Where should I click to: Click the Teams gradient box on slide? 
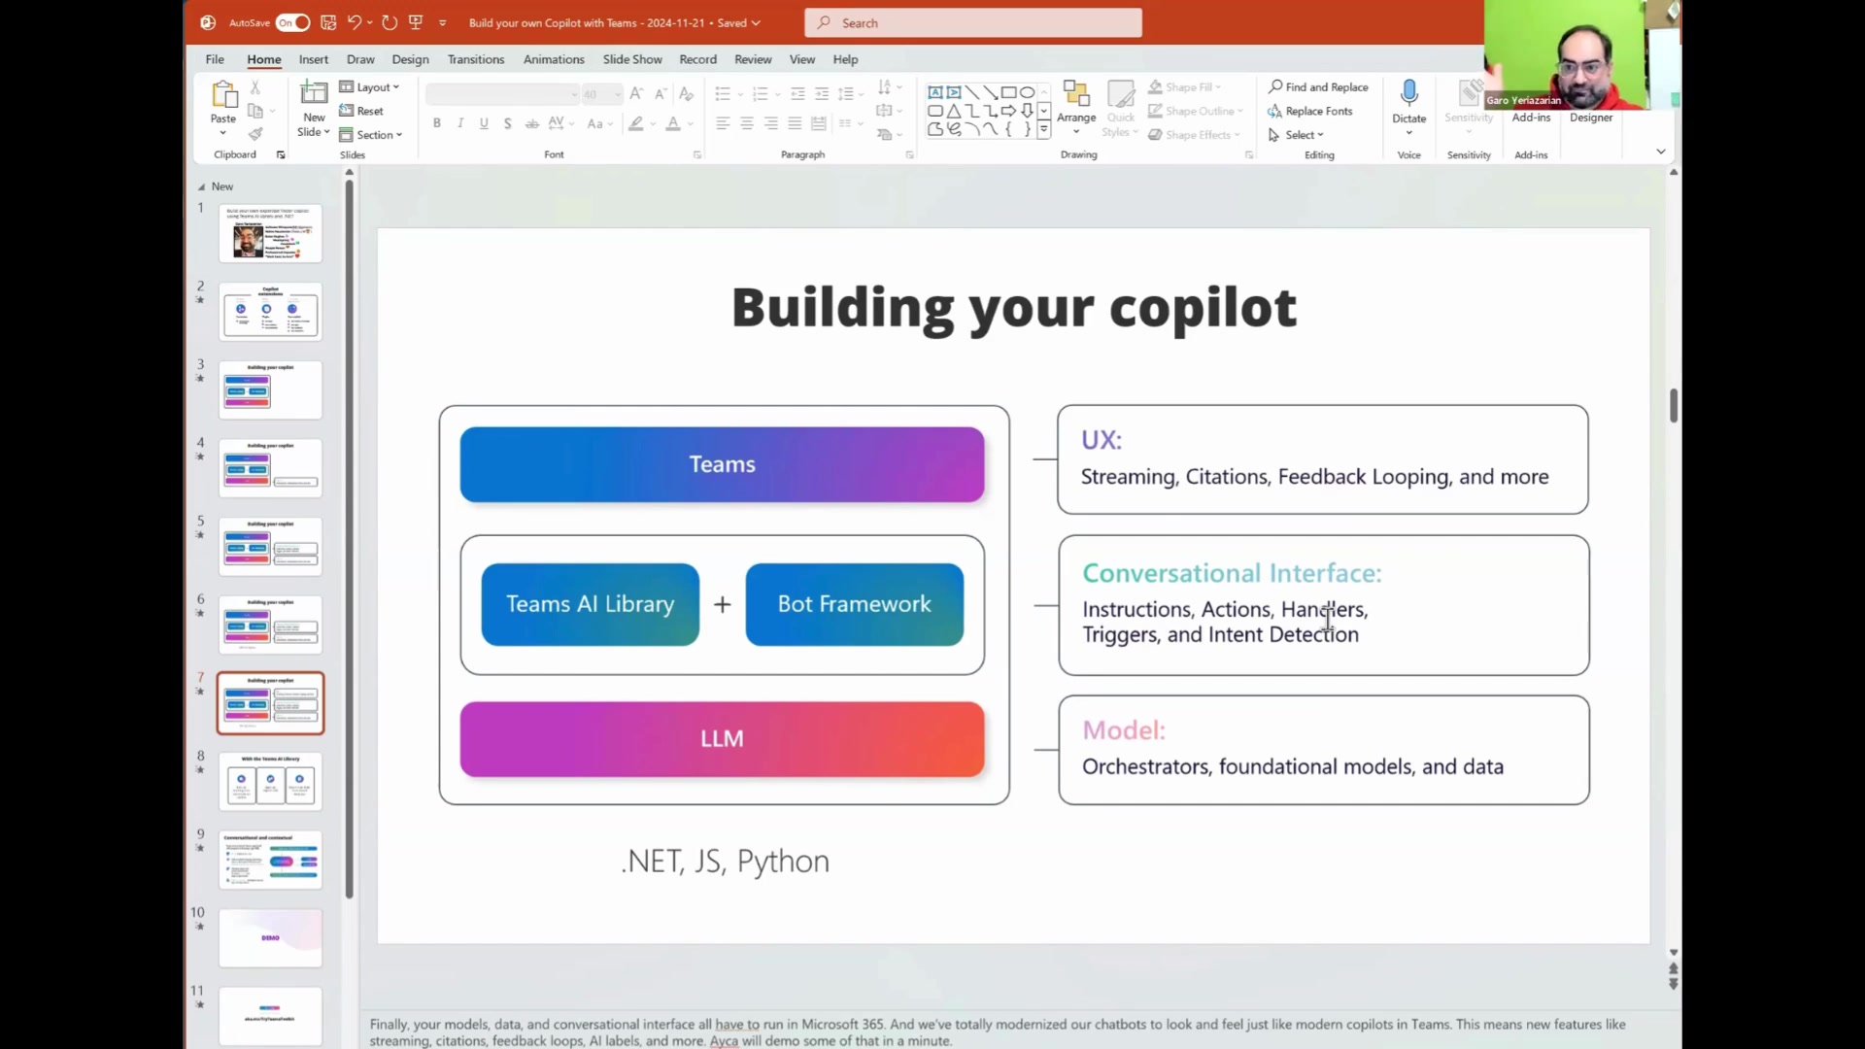point(722,464)
